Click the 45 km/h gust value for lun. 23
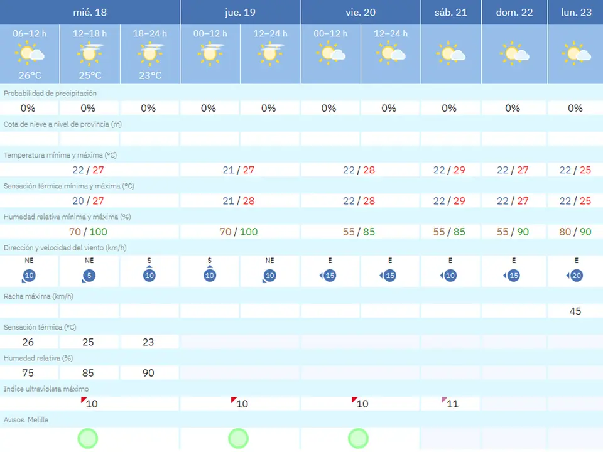Viewport: 603px width, 452px height. click(575, 311)
